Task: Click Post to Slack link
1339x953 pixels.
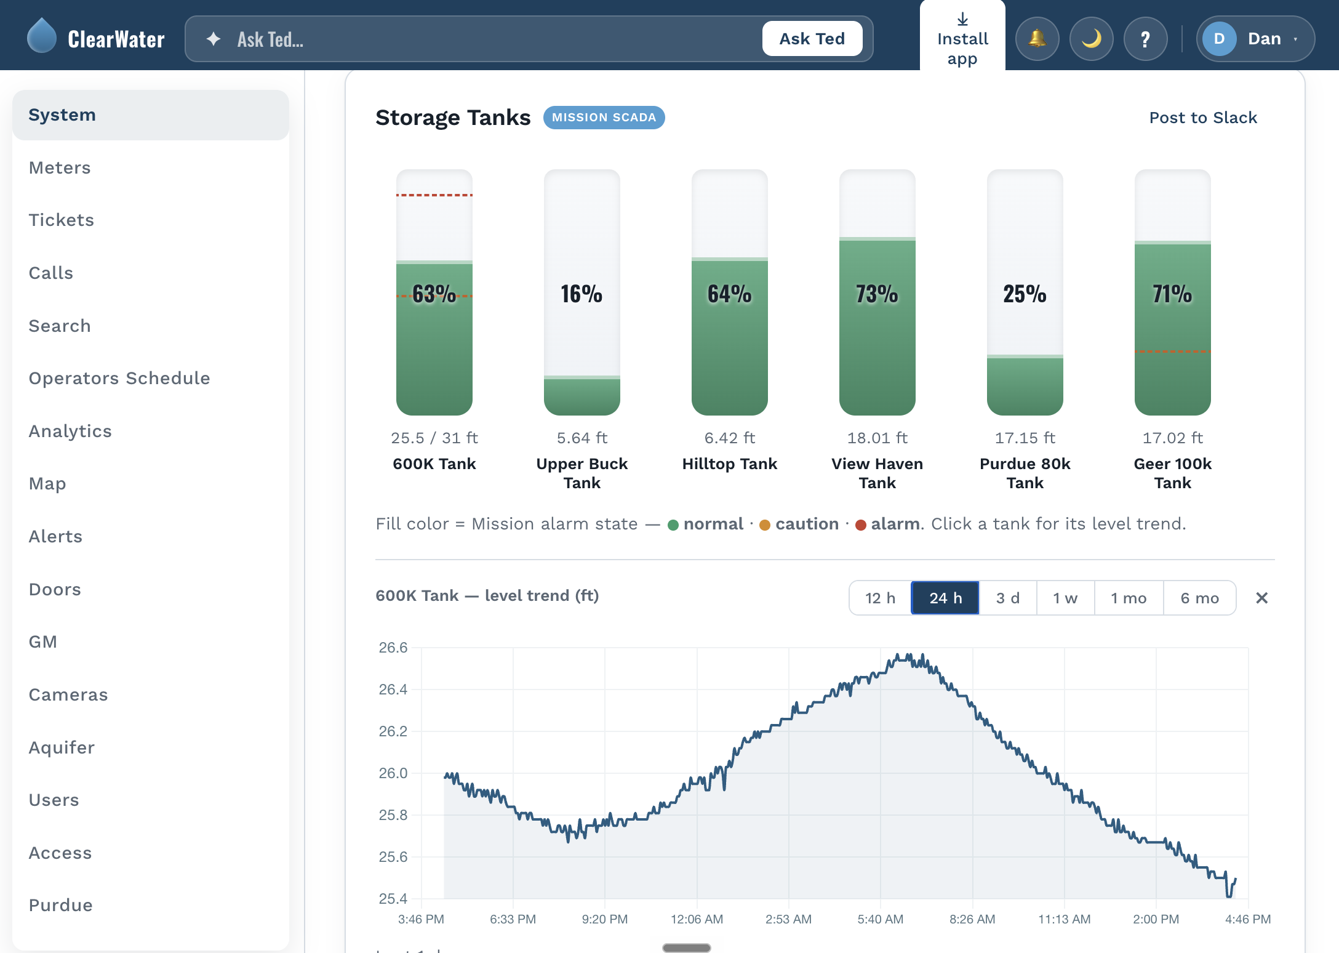Action: point(1203,118)
